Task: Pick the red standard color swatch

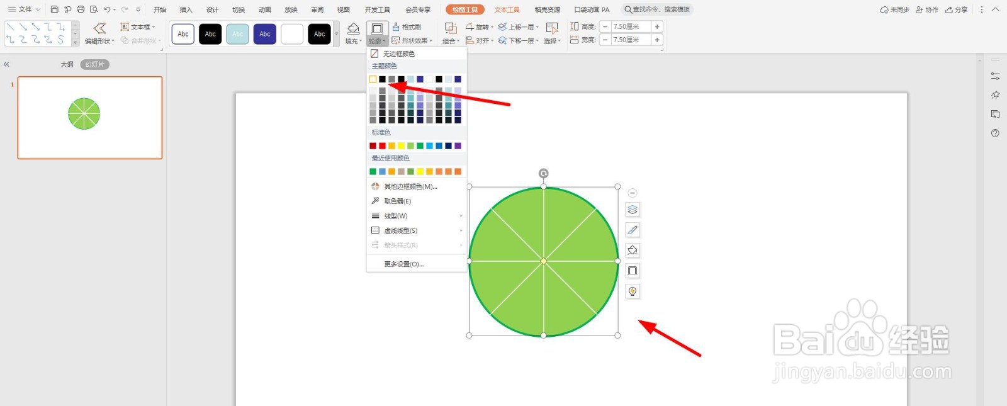Action: click(x=382, y=146)
